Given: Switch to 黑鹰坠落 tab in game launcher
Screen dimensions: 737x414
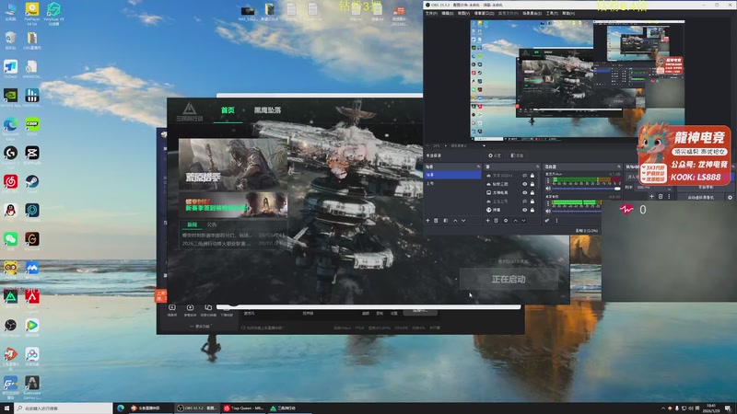Looking at the screenshot, I should [x=267, y=109].
